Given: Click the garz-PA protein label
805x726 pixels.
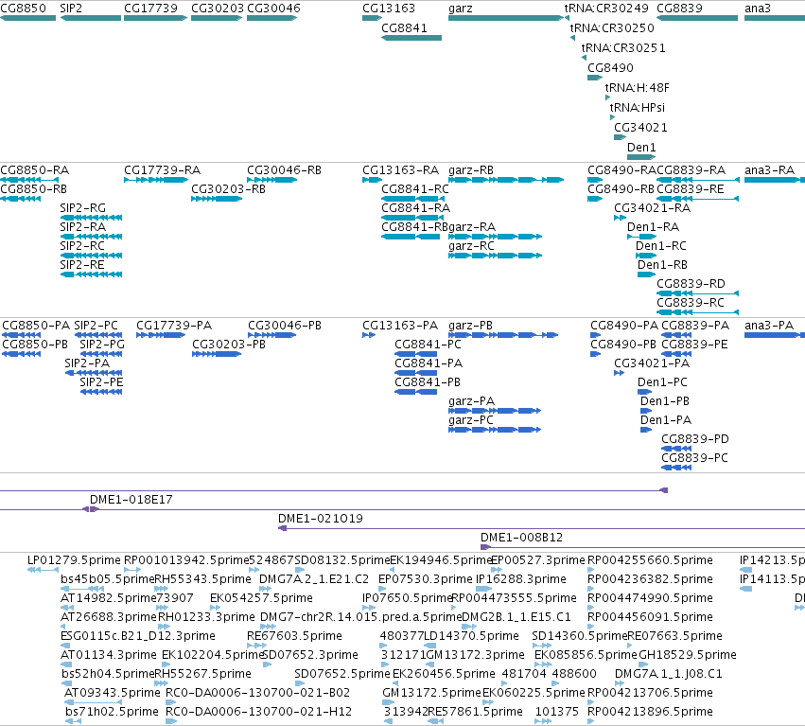Looking at the screenshot, I should coord(471,400).
